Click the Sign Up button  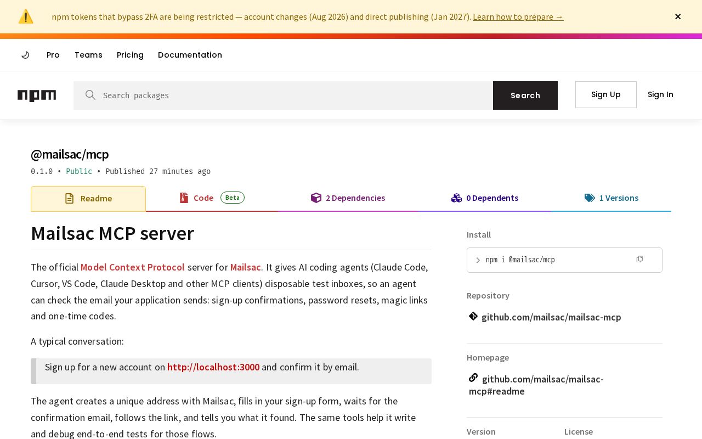(x=606, y=94)
